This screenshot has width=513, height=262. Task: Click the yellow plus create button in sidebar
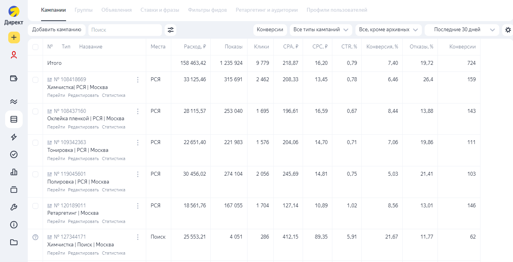tap(14, 37)
